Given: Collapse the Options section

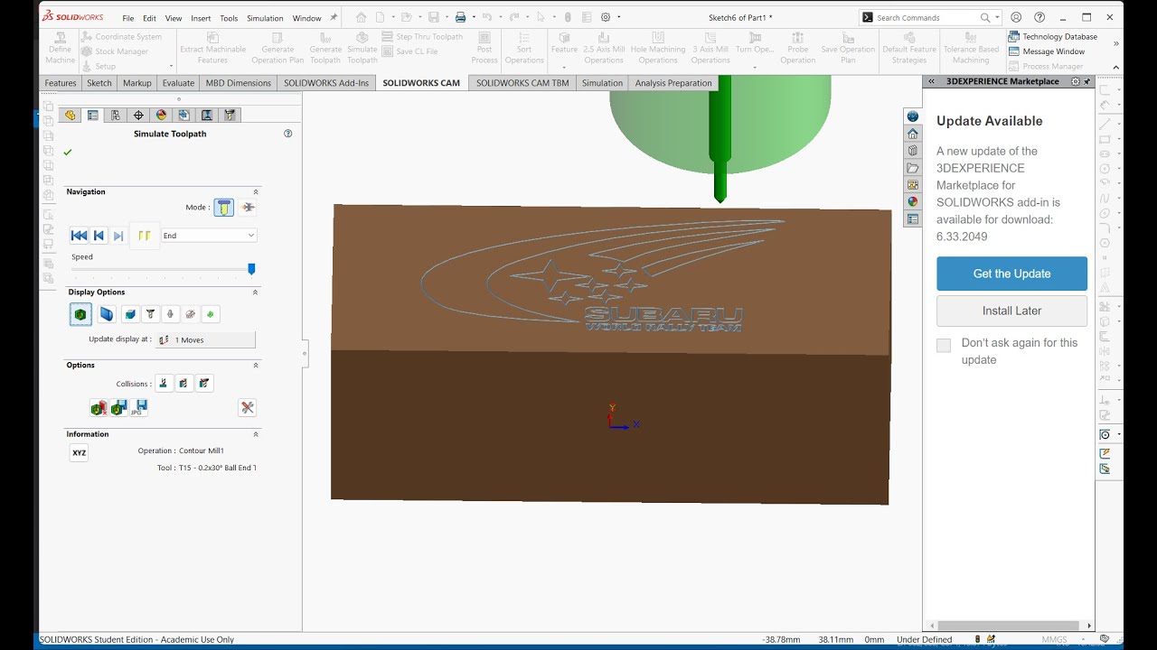Looking at the screenshot, I should 255,366.
